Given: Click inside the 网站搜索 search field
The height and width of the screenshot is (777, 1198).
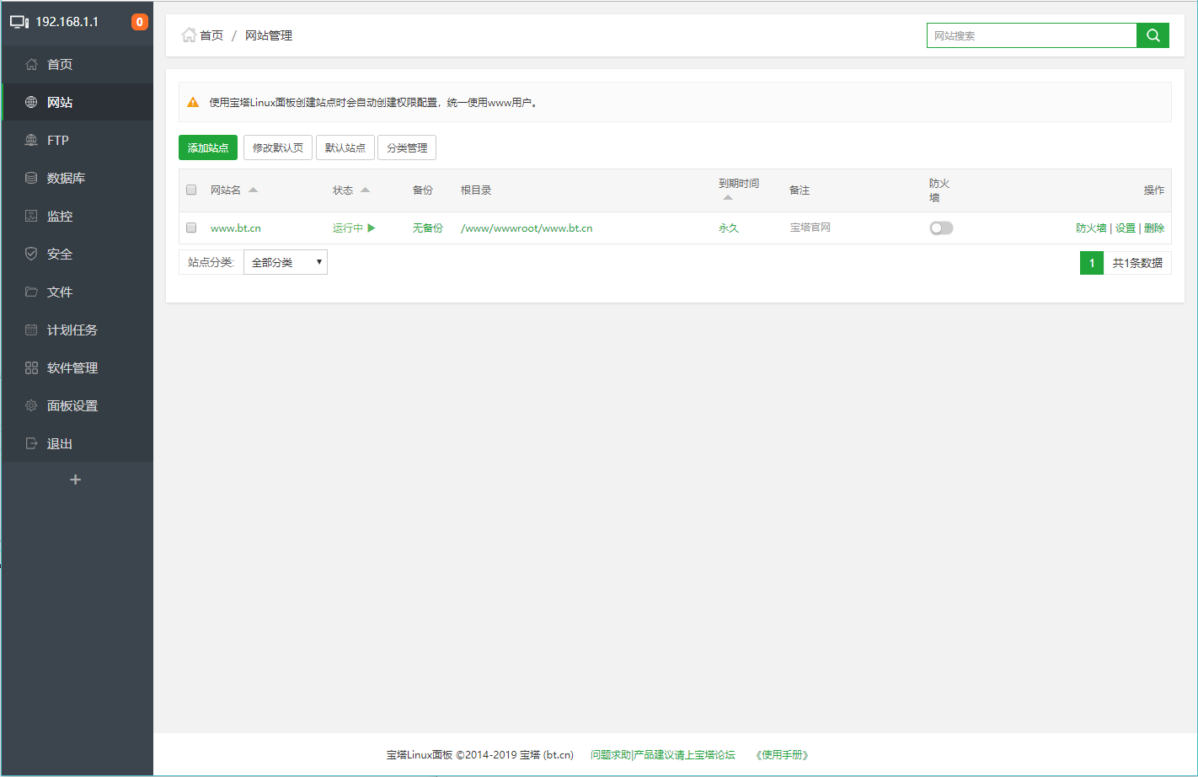Looking at the screenshot, I should point(1031,35).
